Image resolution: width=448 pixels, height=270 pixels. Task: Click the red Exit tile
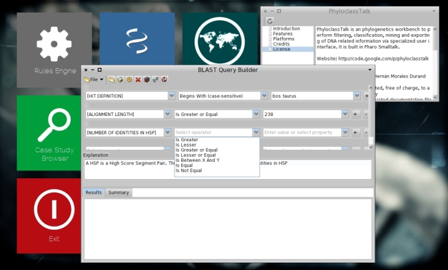click(x=49, y=216)
